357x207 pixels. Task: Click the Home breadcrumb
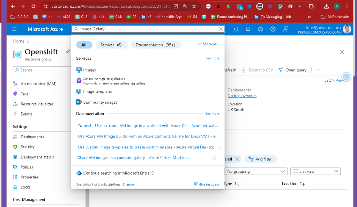click(x=18, y=41)
